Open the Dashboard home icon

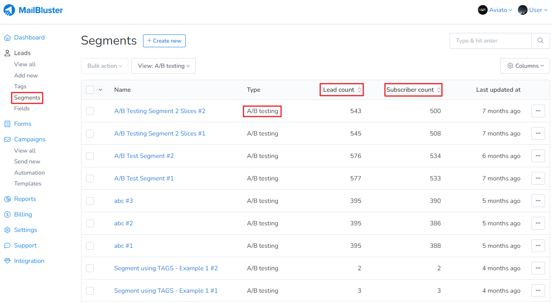[7, 38]
